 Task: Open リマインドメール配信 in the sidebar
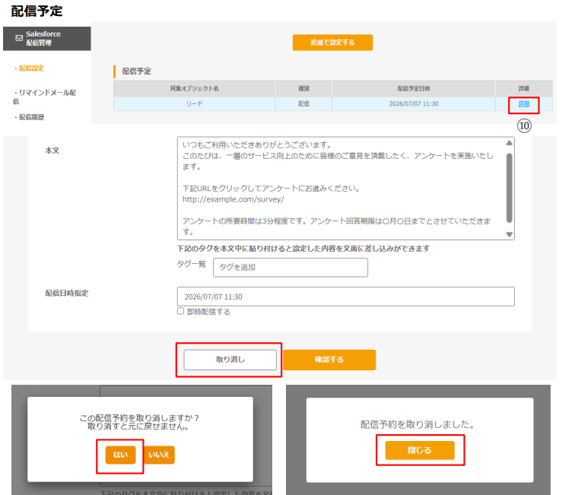click(x=44, y=97)
